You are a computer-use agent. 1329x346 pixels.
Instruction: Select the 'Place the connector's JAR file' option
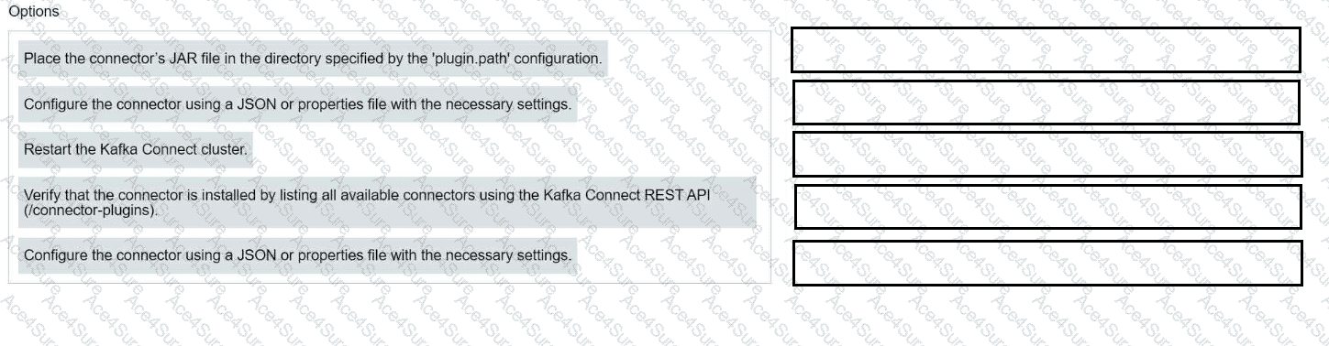[x=313, y=59]
